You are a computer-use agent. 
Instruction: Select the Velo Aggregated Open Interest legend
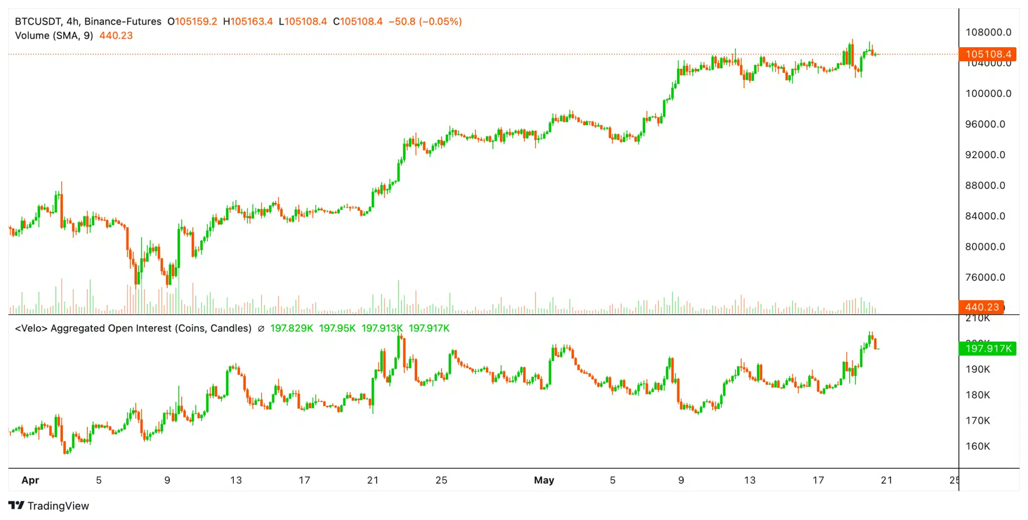coord(133,328)
